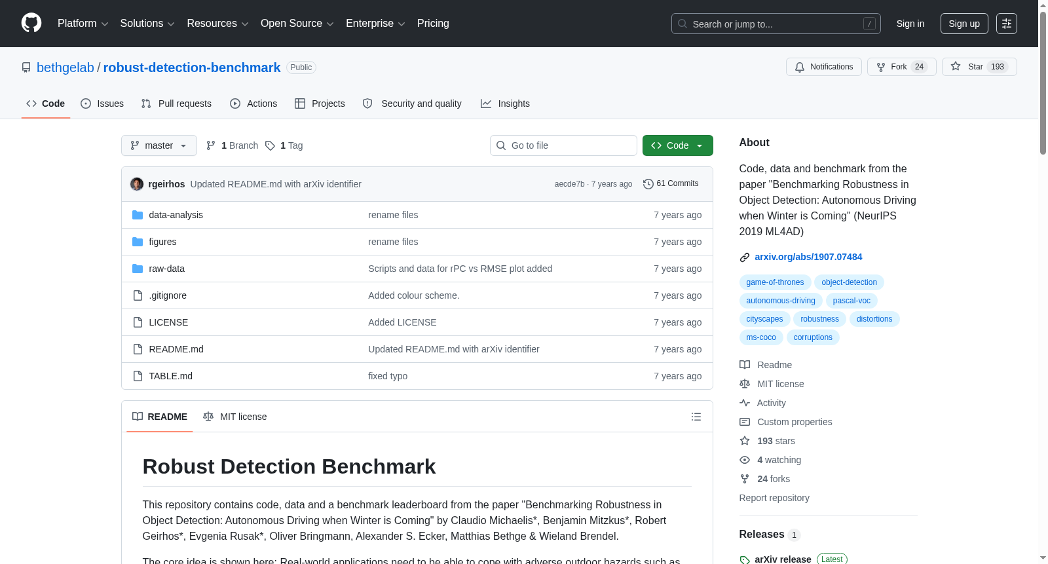Image resolution: width=1048 pixels, height=564 pixels.
Task: Select the README tab in file panel
Action: [x=160, y=417]
